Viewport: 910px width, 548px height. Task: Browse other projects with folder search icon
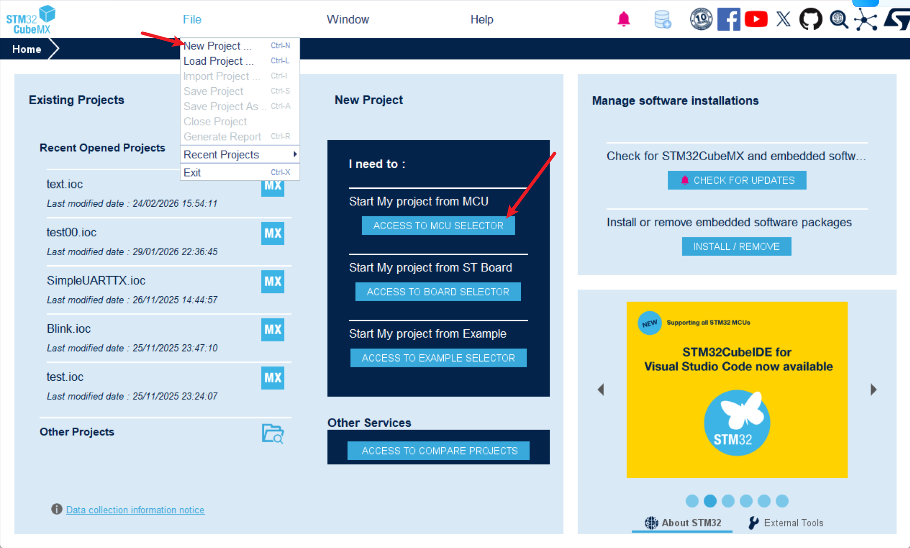[x=272, y=433]
